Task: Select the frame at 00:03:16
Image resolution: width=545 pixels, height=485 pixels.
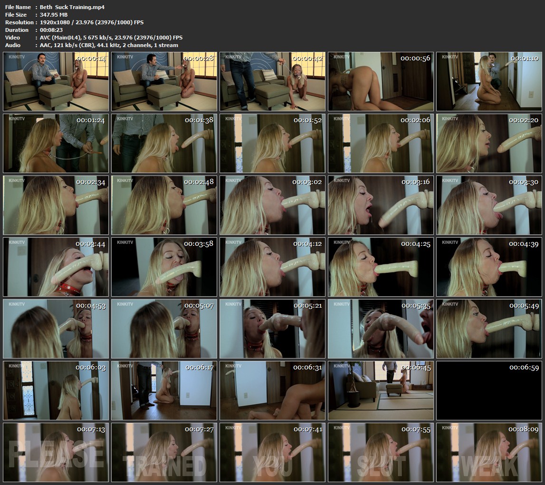Action: [x=381, y=205]
